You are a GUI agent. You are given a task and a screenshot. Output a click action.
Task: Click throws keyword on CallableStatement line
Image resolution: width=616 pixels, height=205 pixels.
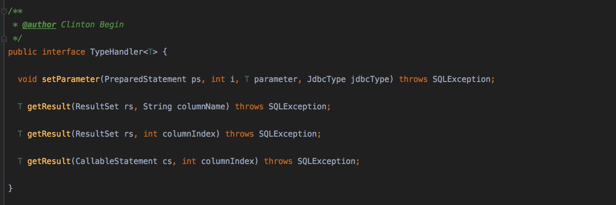pyautogui.click(x=278, y=161)
